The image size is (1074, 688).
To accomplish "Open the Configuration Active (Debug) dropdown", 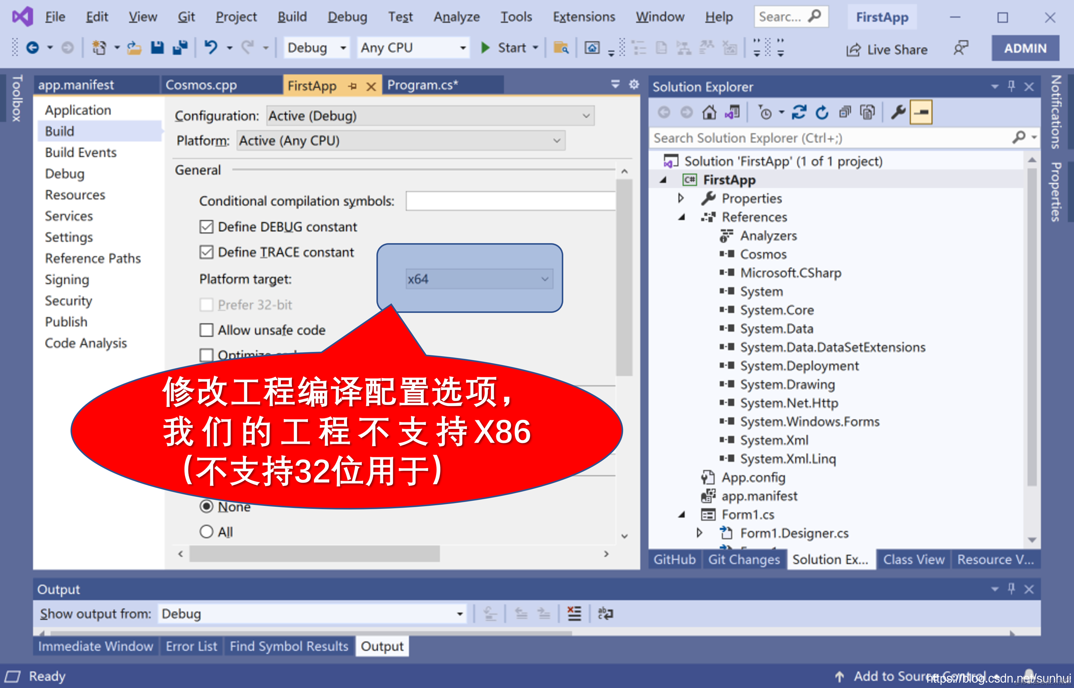I will (430, 116).
